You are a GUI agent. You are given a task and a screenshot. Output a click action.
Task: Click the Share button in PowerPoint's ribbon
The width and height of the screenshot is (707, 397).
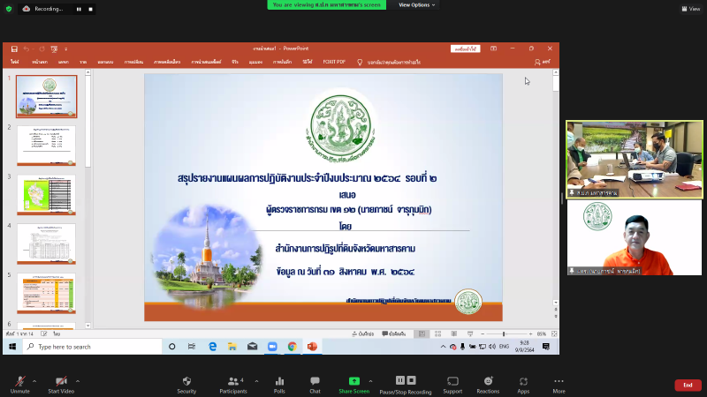(542, 62)
